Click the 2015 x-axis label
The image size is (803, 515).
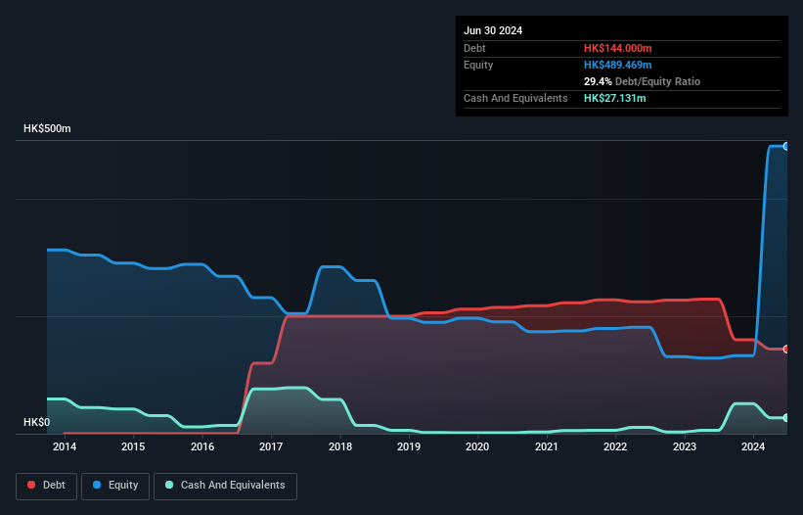coord(133,446)
